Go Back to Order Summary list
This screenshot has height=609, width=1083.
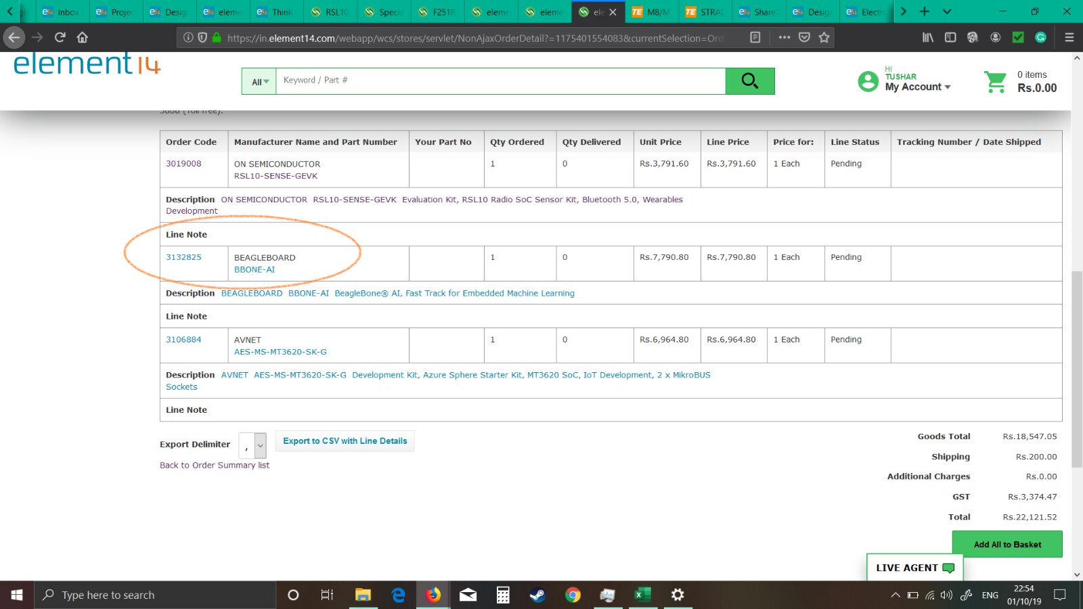pyautogui.click(x=215, y=466)
